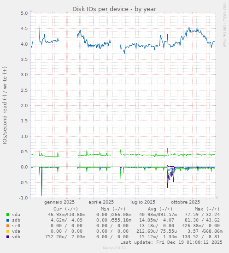
Task: Click vdb current value 752.20u/ 2.03m
Action: [65, 237]
